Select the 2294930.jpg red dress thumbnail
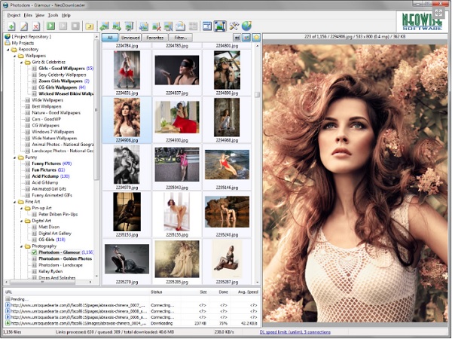This screenshot has width=452, height=339. click(176, 118)
